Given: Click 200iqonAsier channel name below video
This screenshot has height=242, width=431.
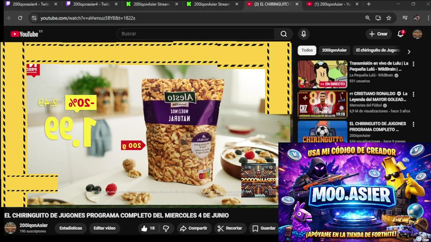Looking at the screenshot, I should (34, 226).
